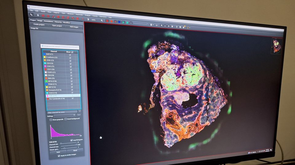
Task: Click the Filter channels by name field
Action: tap(62, 112)
